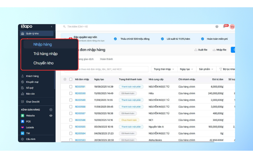Open the POS sales channel
Viewport: 253px width, 158px height.
coord(28,121)
